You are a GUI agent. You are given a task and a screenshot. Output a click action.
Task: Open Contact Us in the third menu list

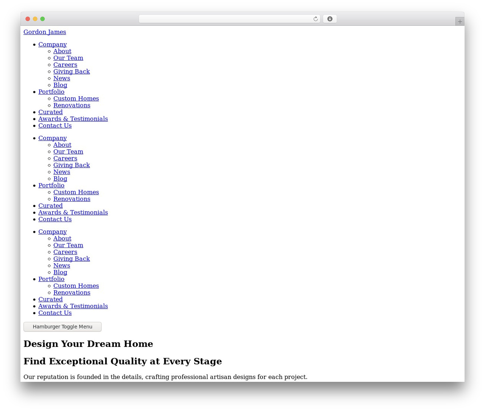tap(55, 313)
